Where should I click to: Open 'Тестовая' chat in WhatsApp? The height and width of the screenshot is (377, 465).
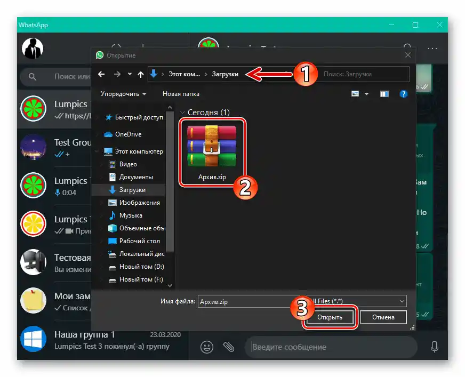[x=54, y=262]
